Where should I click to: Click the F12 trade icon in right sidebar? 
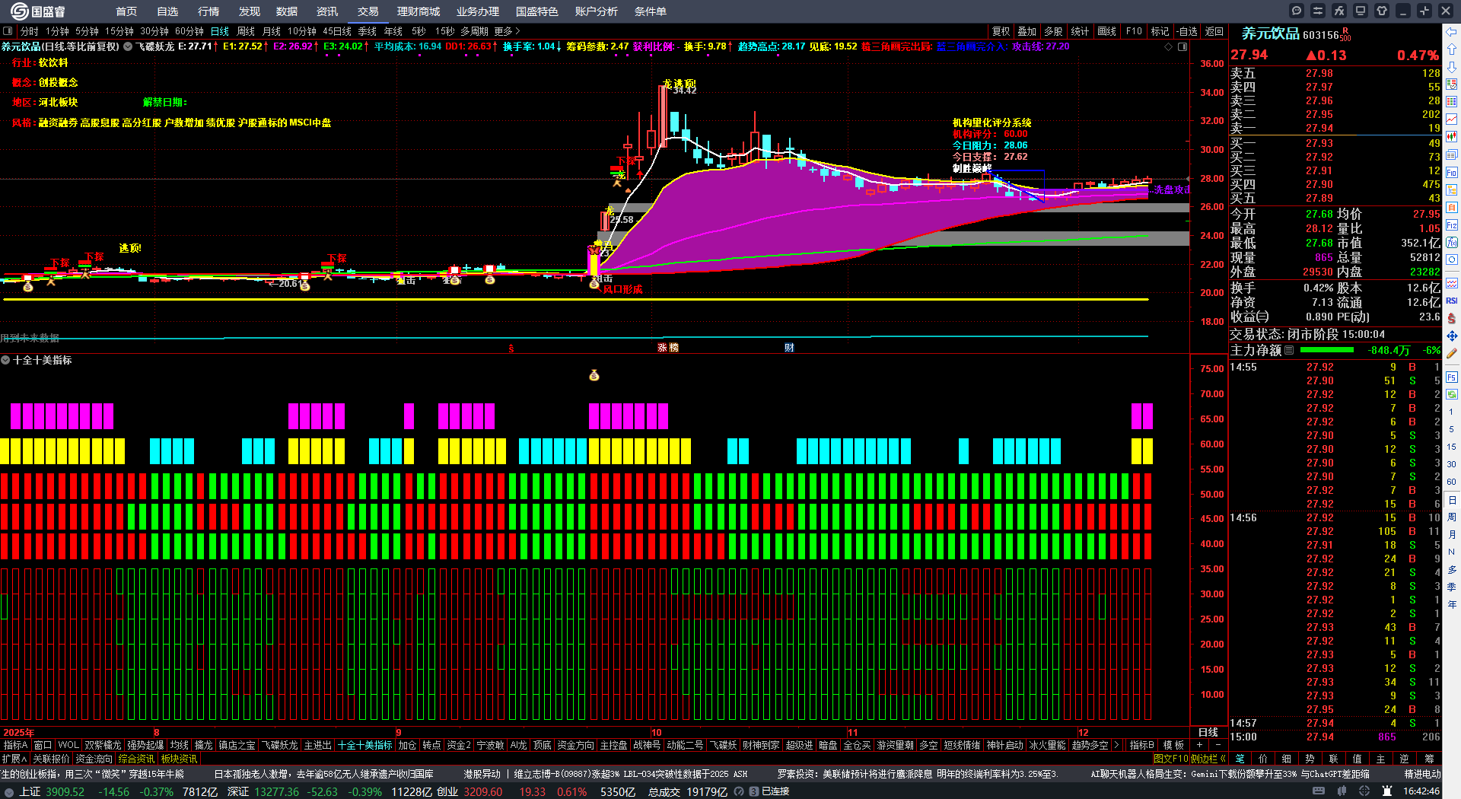(x=1452, y=225)
